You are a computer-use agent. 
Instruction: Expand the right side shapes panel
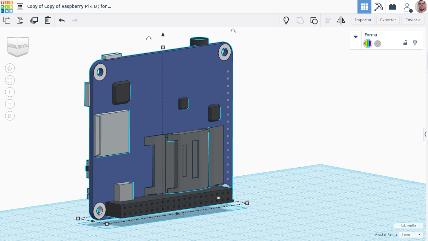[425, 134]
